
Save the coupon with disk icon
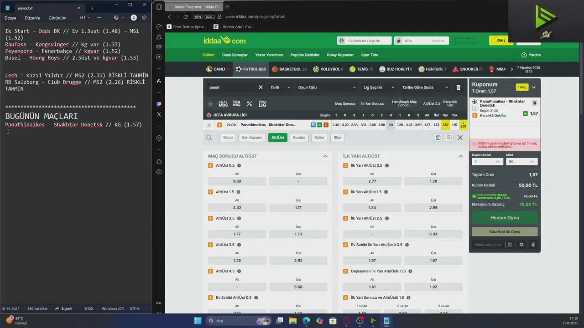[510, 245]
